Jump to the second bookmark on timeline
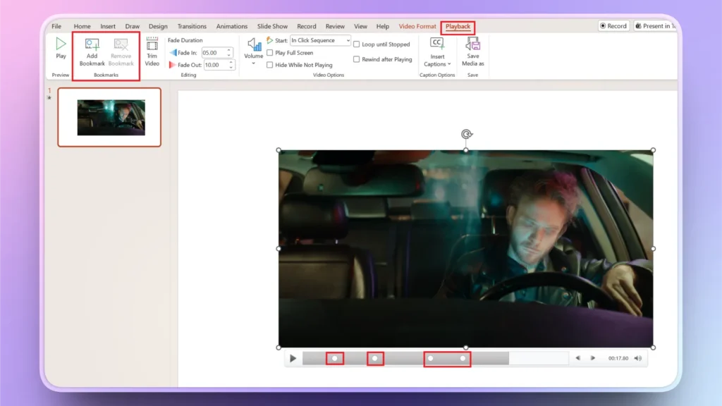Screen dimensions: 722x406 point(375,358)
